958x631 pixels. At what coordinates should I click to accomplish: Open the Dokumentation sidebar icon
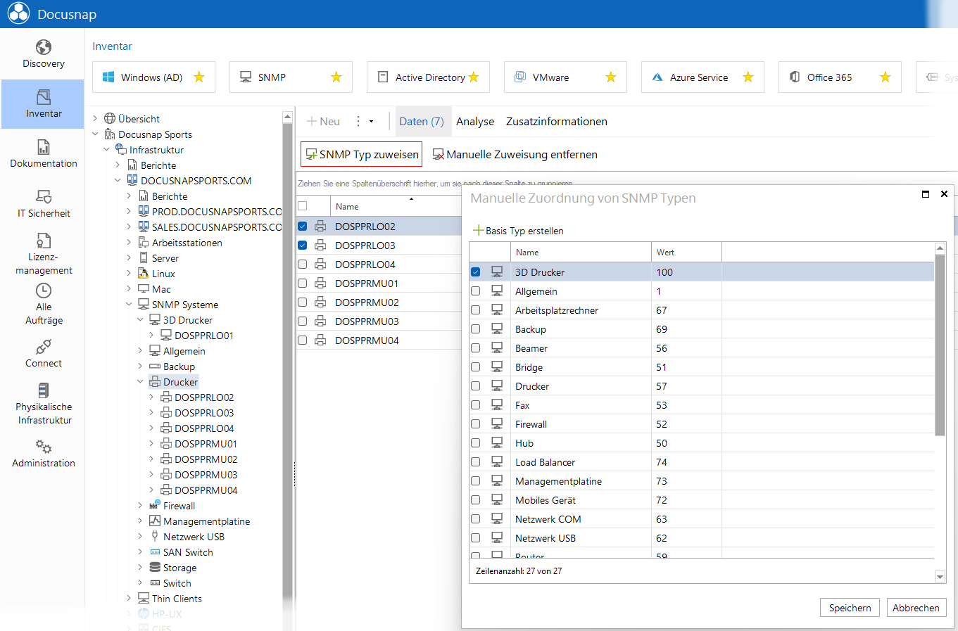click(x=44, y=147)
